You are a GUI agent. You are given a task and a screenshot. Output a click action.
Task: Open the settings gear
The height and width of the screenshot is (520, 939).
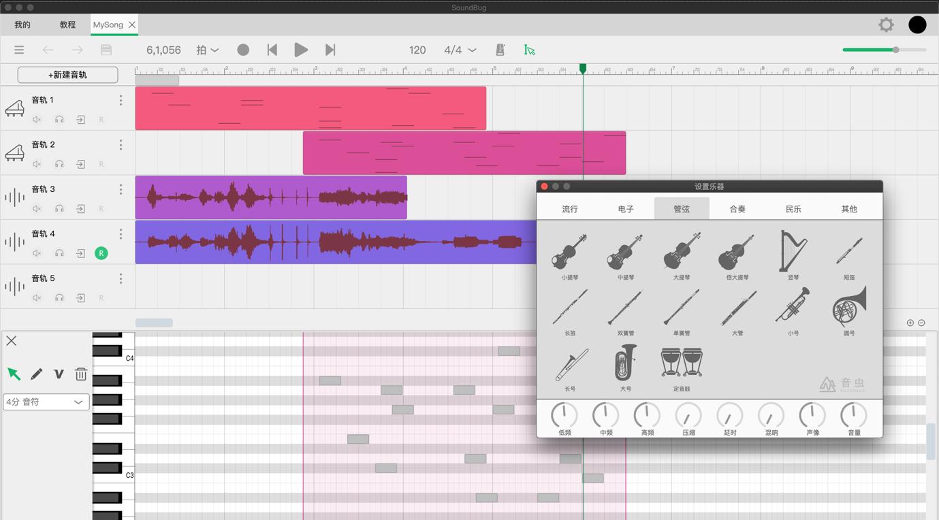click(886, 25)
